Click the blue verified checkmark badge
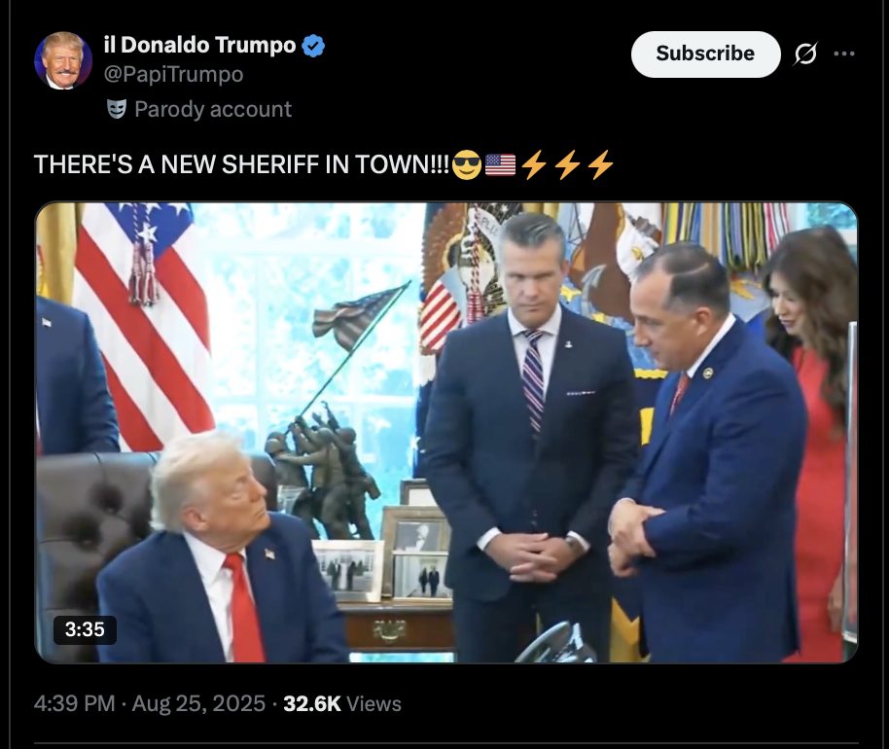889x749 pixels. pyautogui.click(x=313, y=46)
